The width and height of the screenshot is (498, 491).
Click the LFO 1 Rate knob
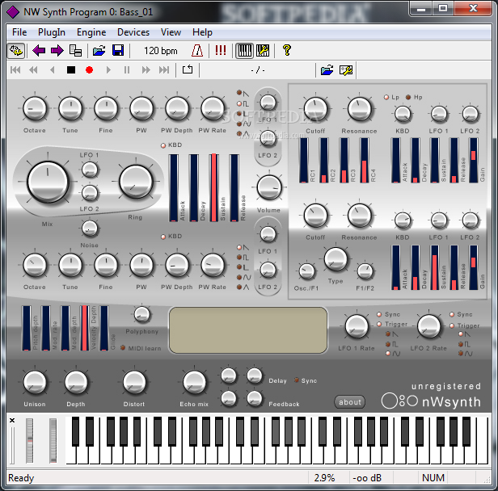pos(357,326)
